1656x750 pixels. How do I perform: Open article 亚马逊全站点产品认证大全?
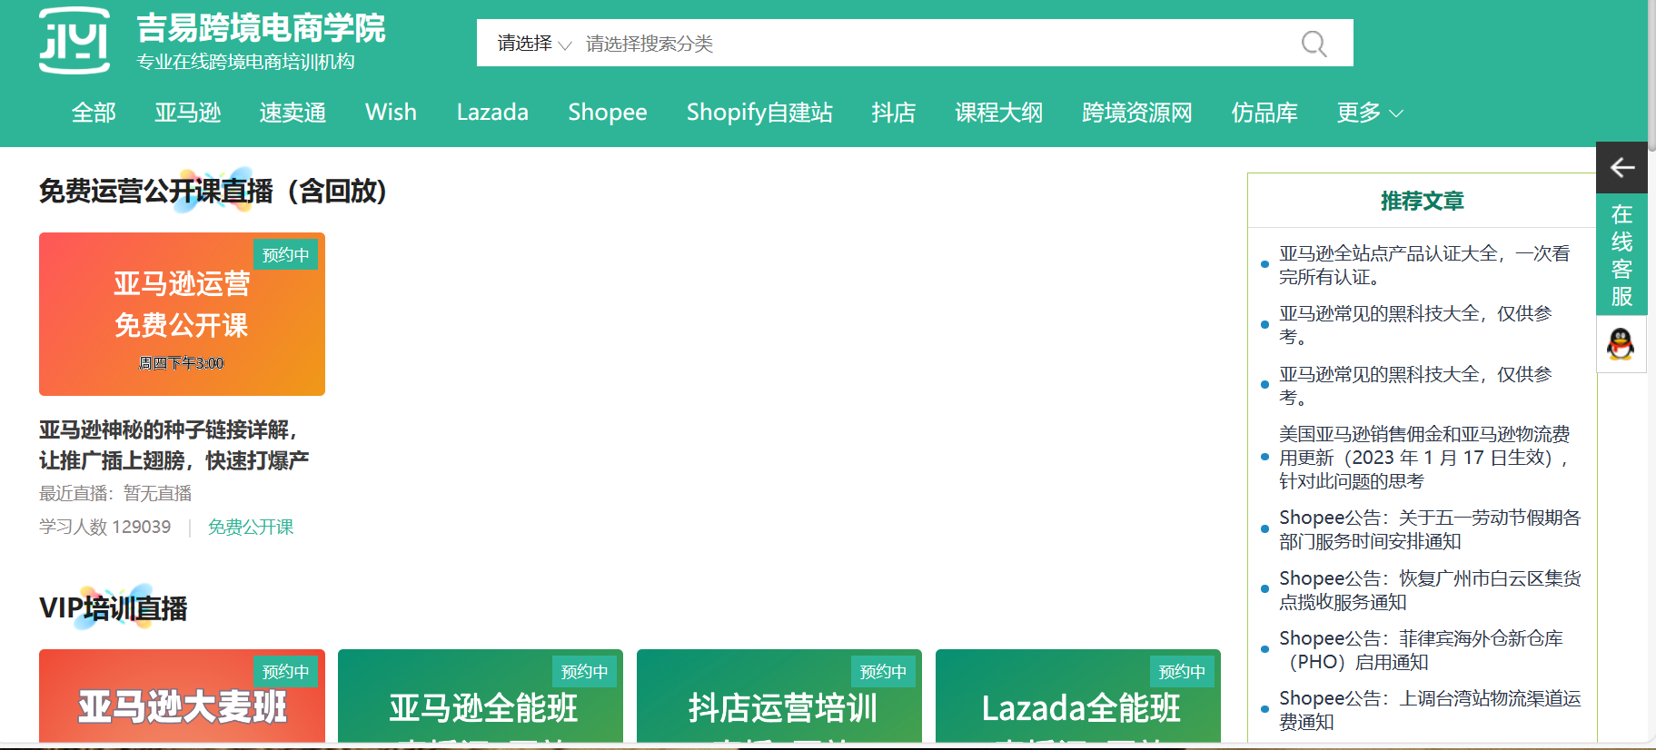1424,265
